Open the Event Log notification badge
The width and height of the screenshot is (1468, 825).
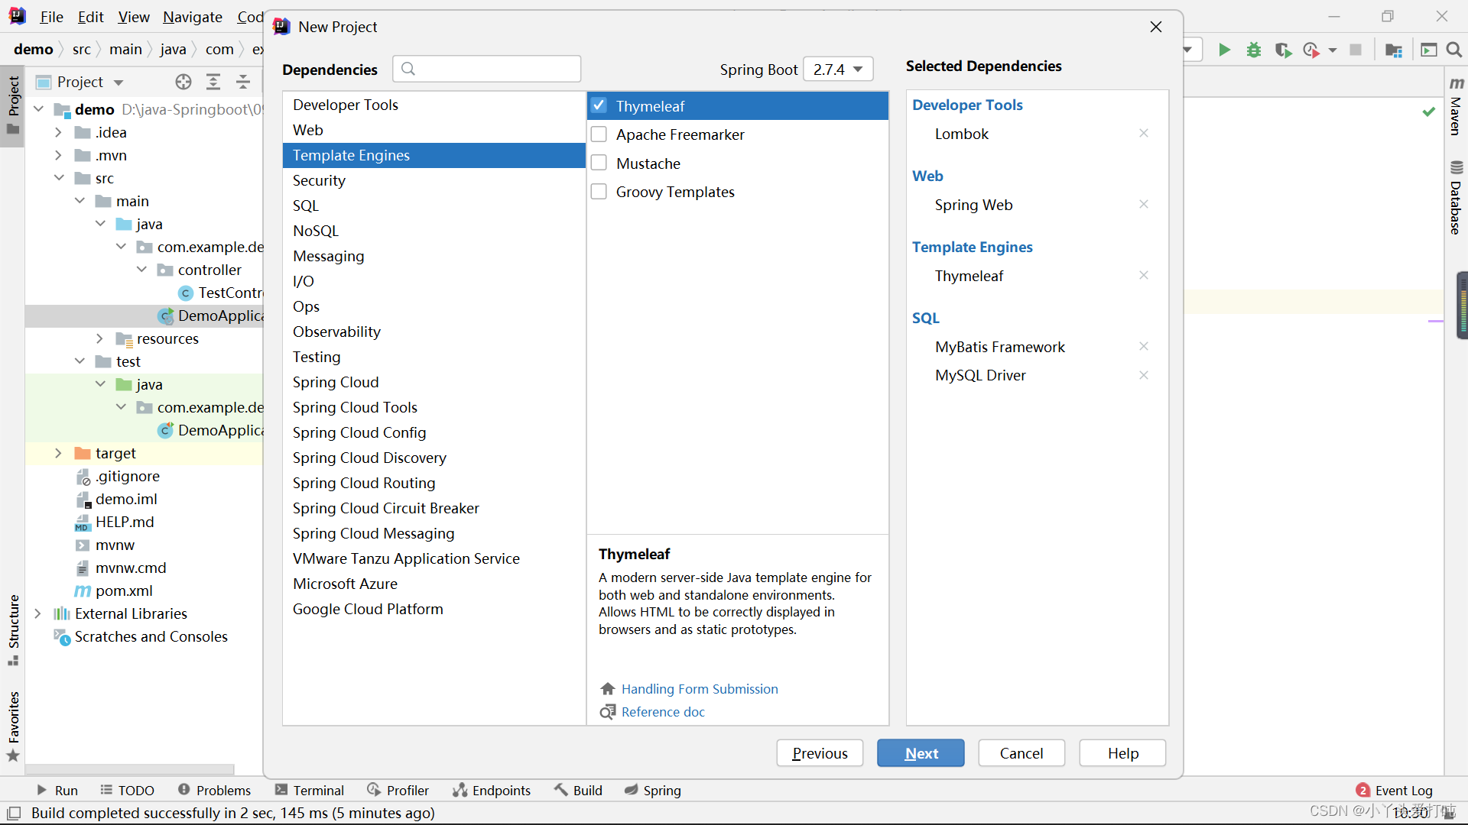1362,791
